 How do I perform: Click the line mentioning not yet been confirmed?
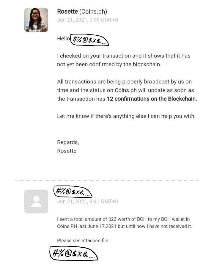tap(109, 65)
